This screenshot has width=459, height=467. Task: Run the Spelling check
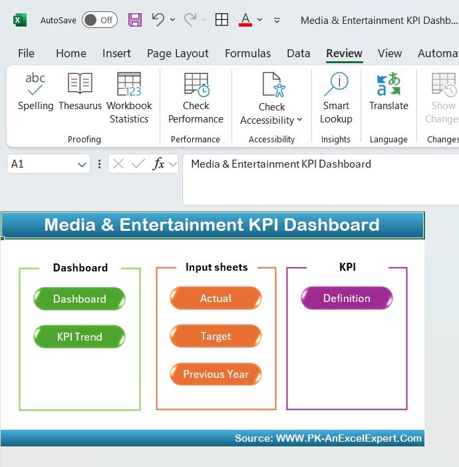click(35, 92)
